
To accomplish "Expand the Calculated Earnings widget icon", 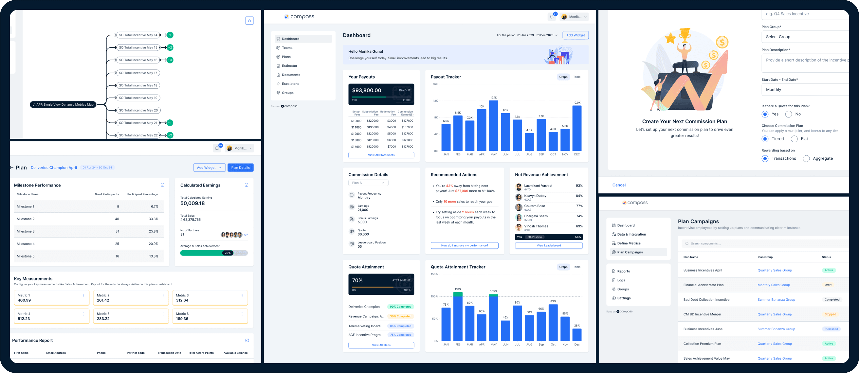I will point(247,185).
